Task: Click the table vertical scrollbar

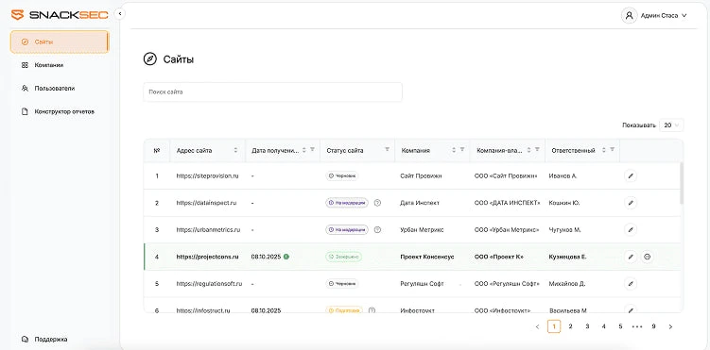Action: click(682, 183)
